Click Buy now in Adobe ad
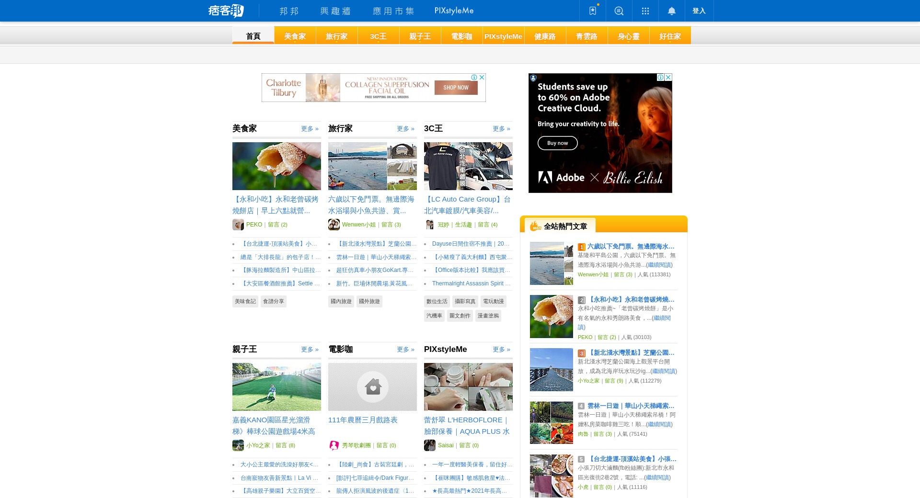920x498 pixels. click(558, 143)
